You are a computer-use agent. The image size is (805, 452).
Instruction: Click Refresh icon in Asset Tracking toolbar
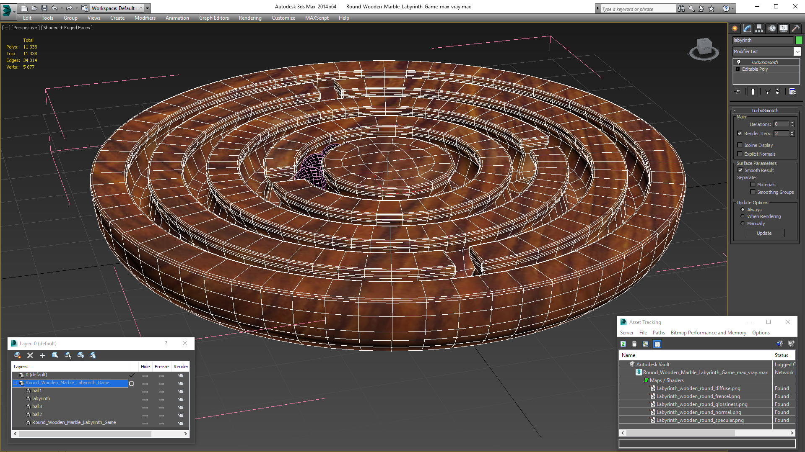click(x=623, y=344)
